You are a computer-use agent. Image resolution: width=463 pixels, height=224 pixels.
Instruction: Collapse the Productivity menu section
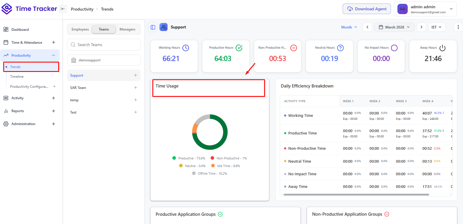click(54, 55)
